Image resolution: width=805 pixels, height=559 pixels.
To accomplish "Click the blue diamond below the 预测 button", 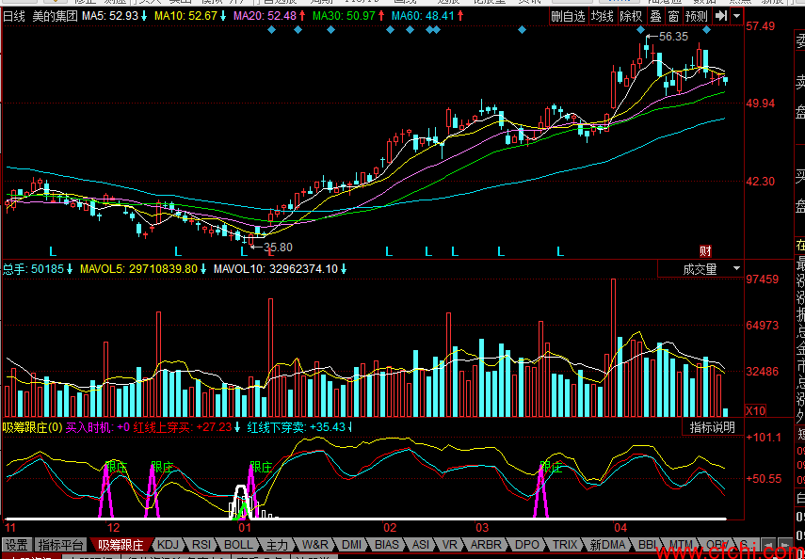I will [706, 30].
